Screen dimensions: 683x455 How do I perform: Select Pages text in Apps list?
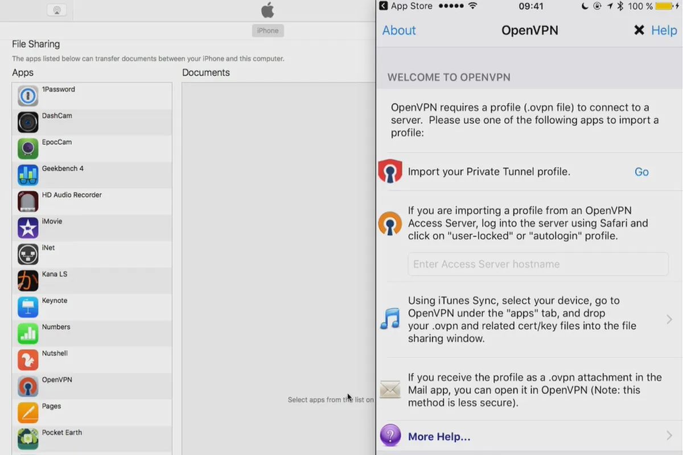[51, 406]
